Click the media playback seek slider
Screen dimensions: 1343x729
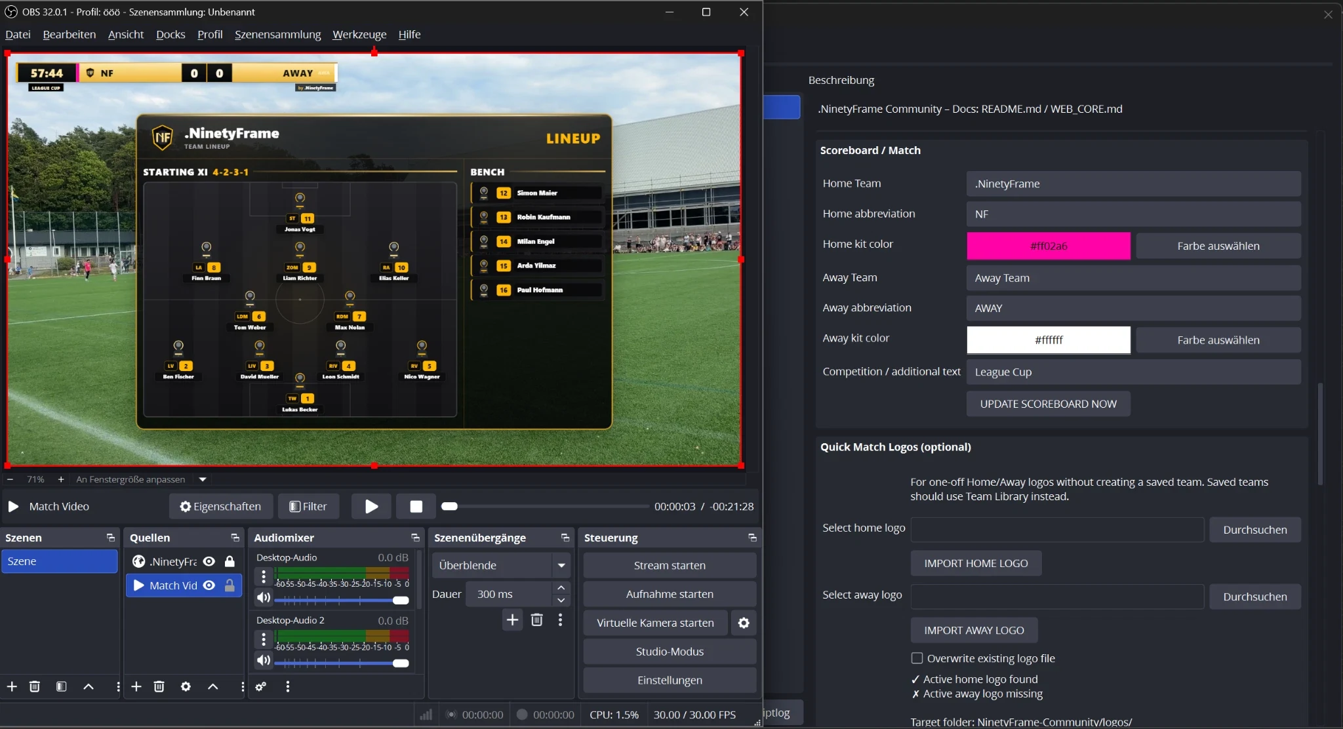tap(545, 506)
